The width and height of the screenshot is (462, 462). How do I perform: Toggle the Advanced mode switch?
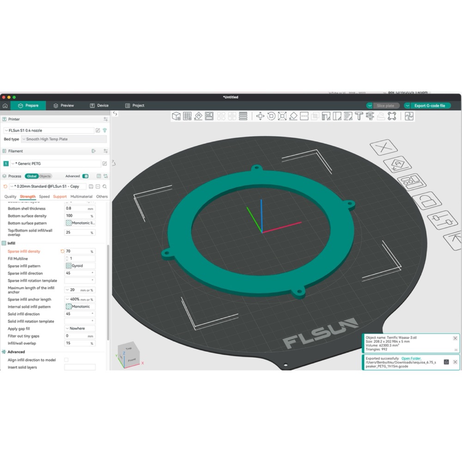click(85, 176)
